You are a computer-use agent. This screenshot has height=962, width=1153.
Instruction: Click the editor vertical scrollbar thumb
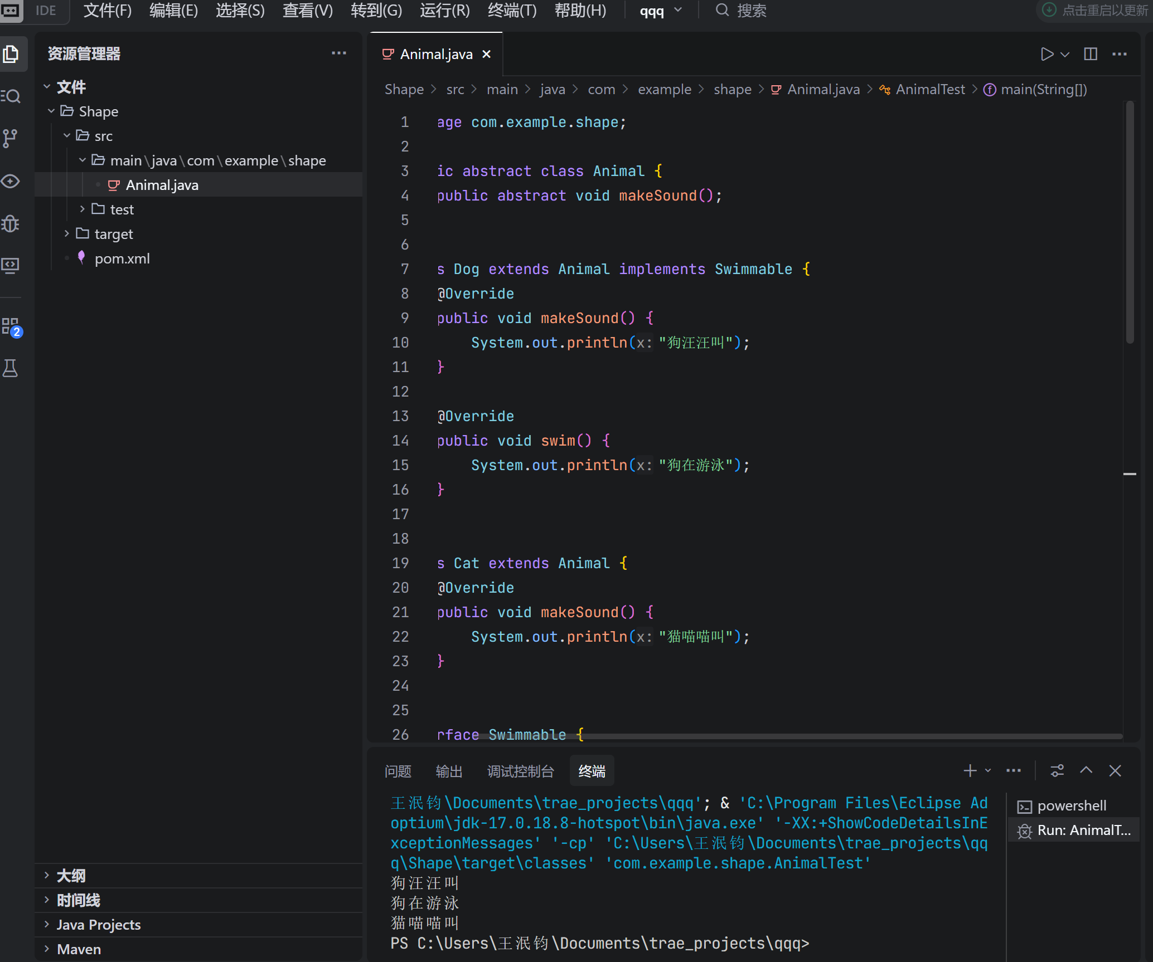(1130, 223)
